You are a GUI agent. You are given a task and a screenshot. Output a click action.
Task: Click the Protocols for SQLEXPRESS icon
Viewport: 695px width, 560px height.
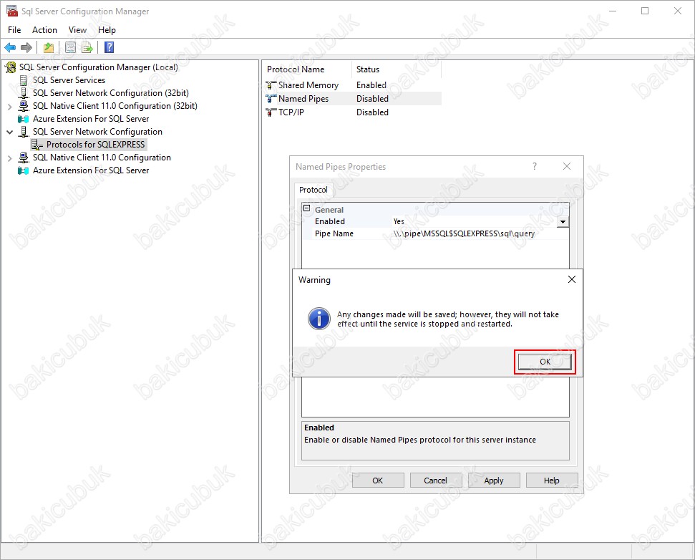tap(37, 145)
